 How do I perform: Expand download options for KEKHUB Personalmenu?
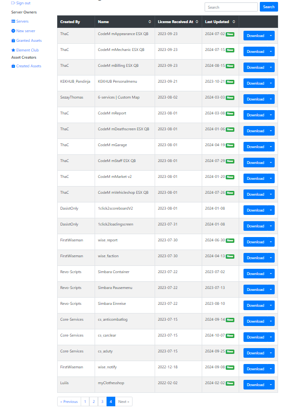271,83
